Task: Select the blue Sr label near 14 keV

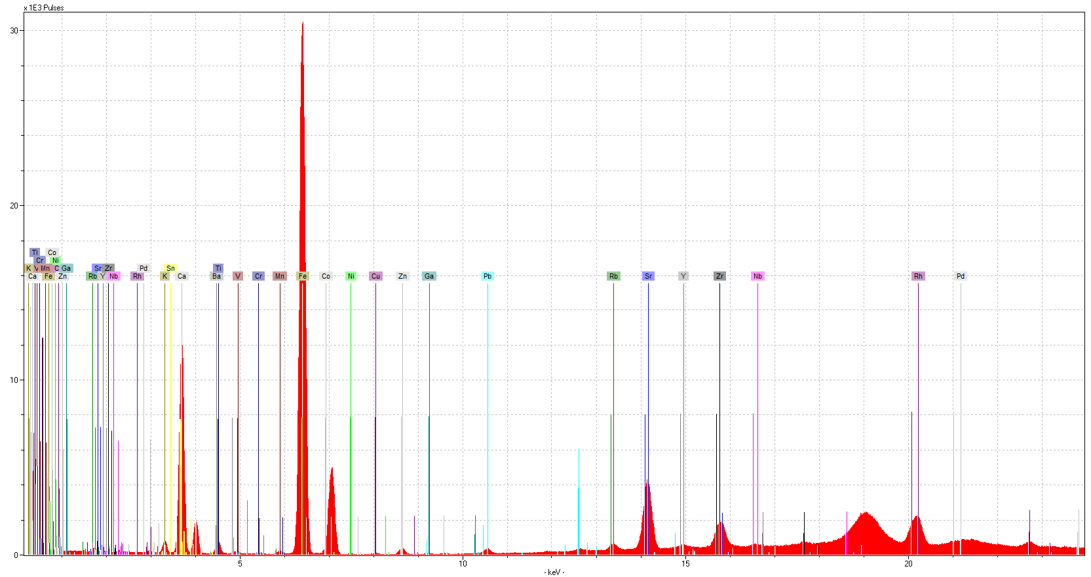Action: pyautogui.click(x=648, y=276)
